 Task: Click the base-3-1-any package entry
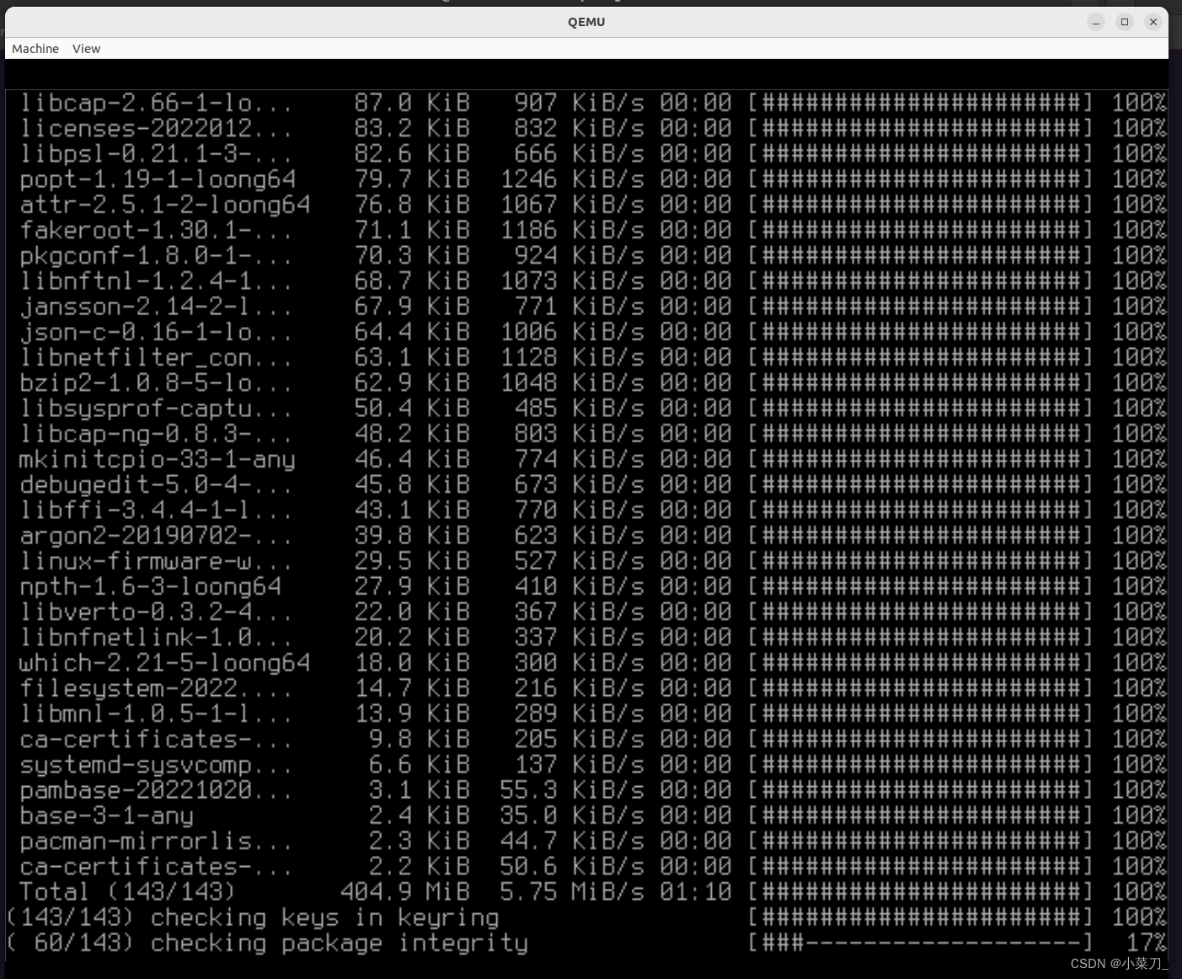coord(106,815)
